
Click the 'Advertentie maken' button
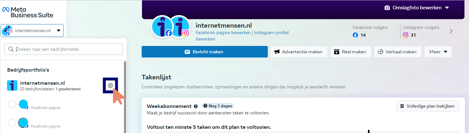(299, 52)
